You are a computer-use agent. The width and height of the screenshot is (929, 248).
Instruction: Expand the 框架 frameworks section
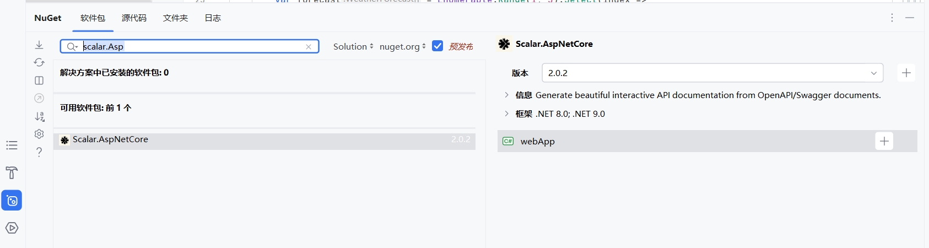506,114
